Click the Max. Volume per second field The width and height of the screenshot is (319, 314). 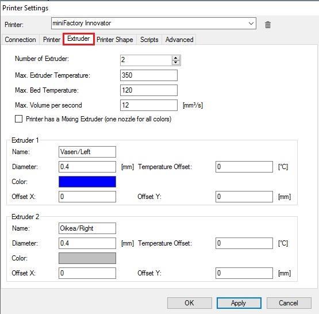click(149, 105)
